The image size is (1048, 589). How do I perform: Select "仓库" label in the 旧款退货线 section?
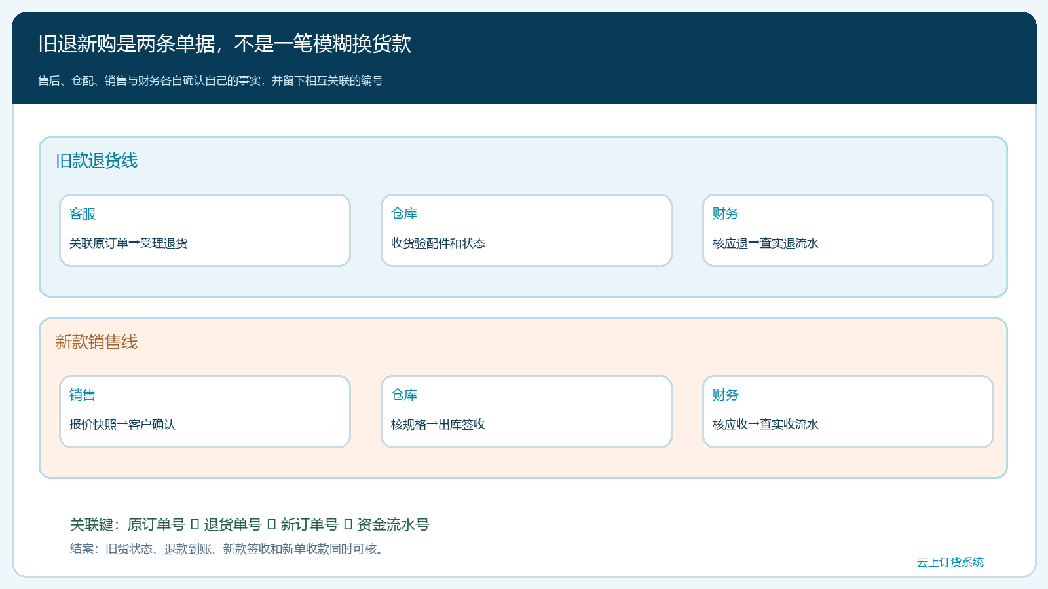404,213
